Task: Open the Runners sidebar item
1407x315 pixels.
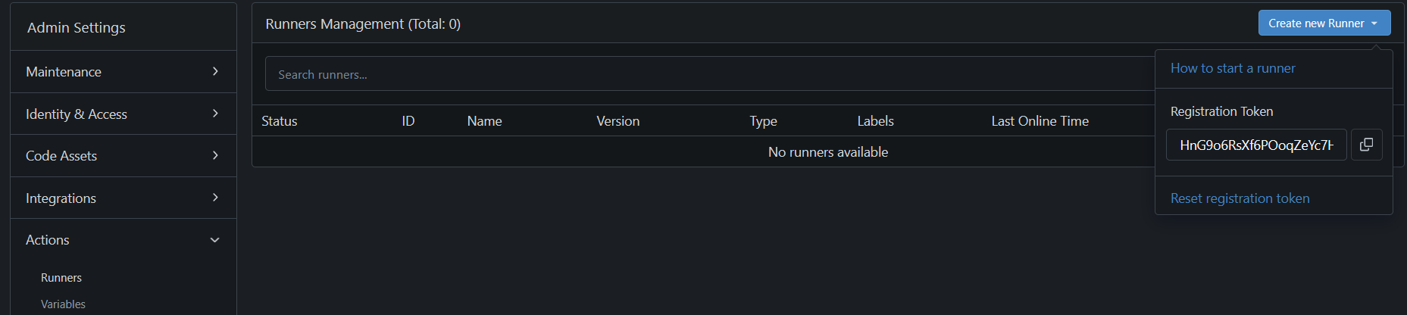Action: [x=61, y=278]
